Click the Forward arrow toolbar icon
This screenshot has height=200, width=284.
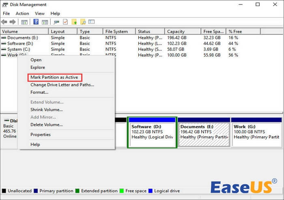13,22
